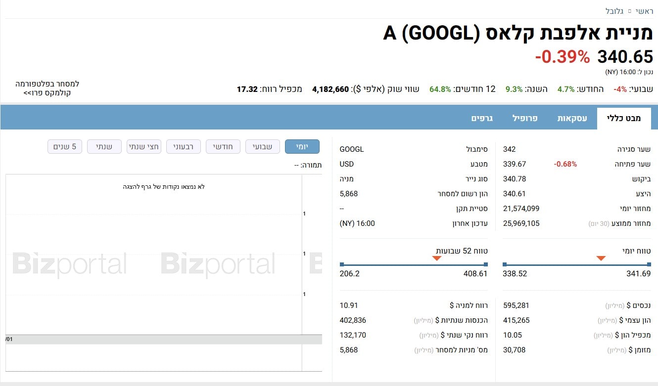658x386 pixels.
Task: Click the עדכון אחרון value 16:00 (NY)
Action: (357, 223)
